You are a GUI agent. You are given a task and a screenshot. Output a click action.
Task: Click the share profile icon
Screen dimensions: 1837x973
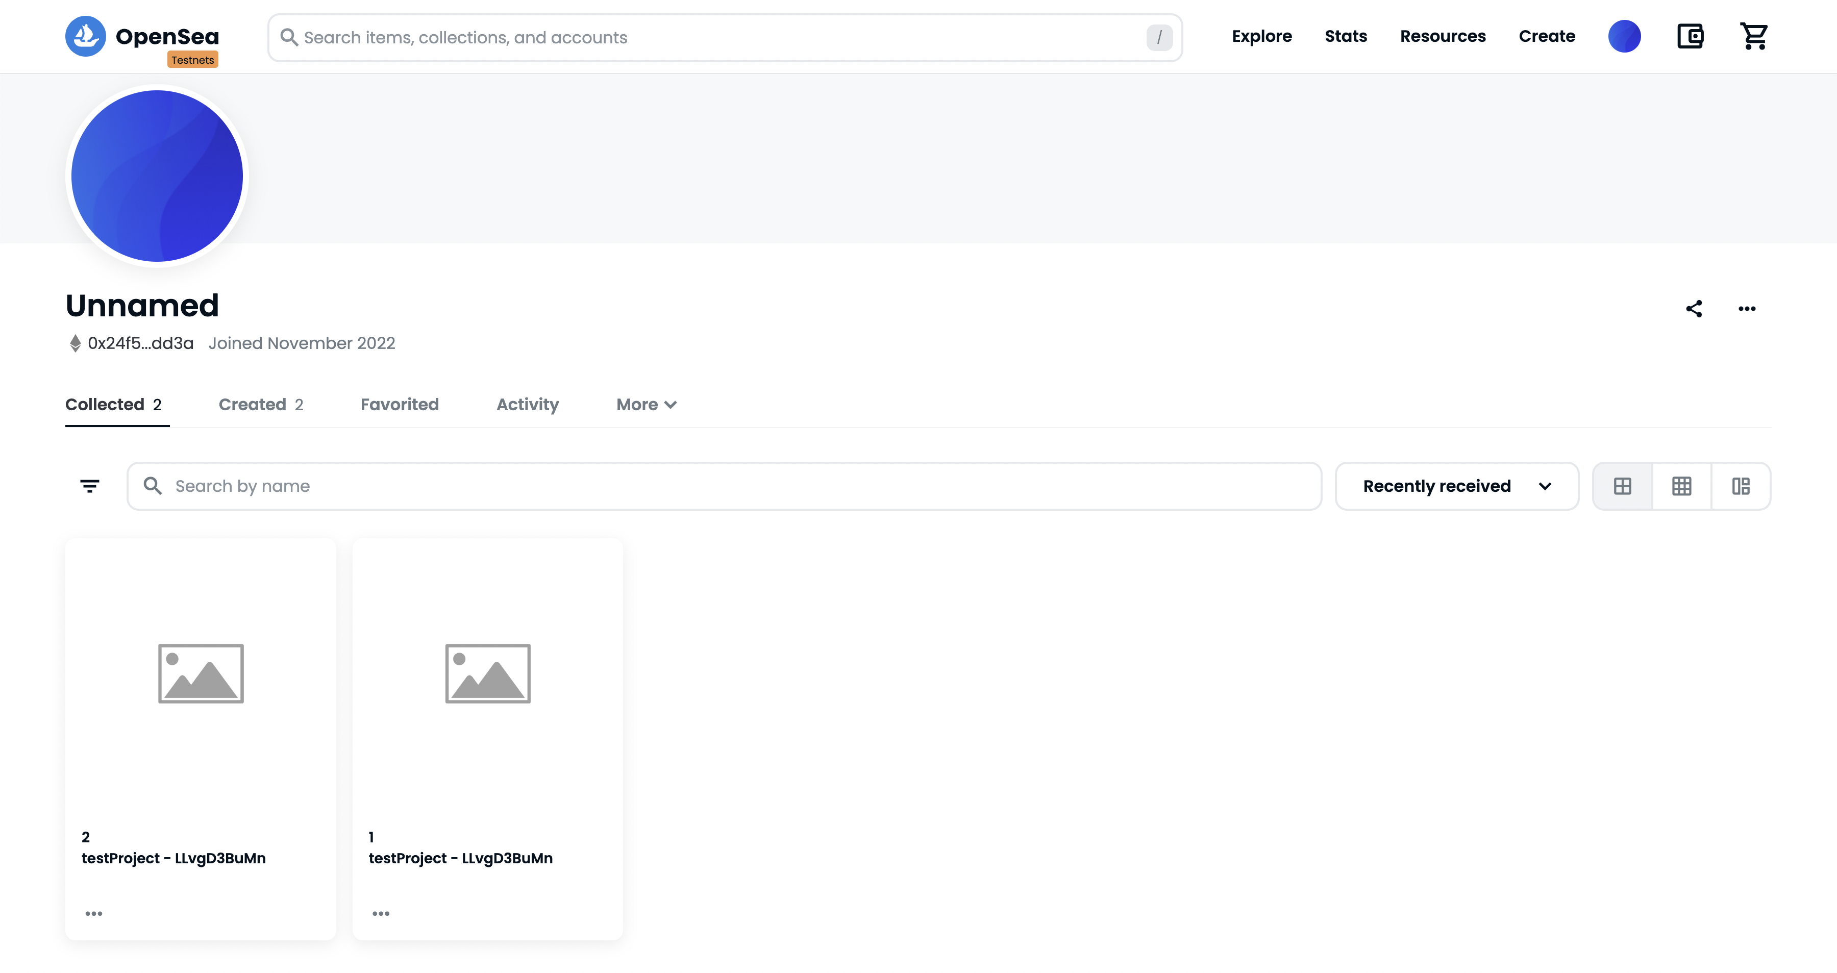pos(1694,309)
